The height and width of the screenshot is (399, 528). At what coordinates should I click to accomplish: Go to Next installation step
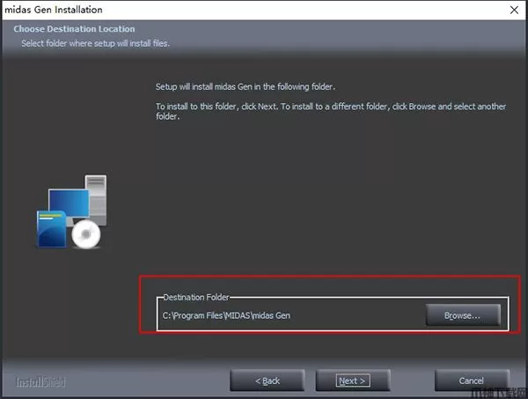coord(353,381)
